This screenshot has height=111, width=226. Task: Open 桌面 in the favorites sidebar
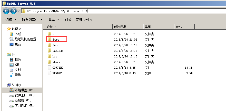[18, 44]
